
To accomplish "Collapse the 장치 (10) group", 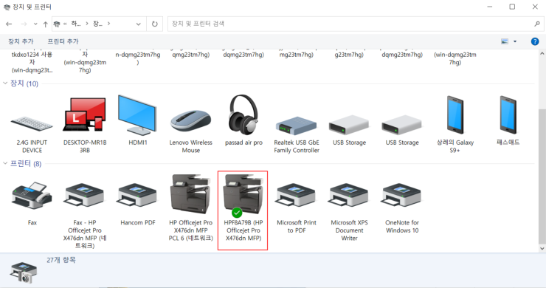I will pos(5,83).
